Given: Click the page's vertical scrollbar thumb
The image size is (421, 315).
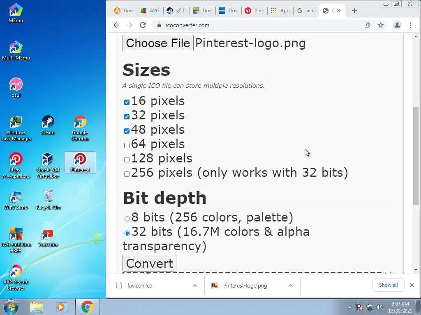Looking at the screenshot, I should (416, 156).
